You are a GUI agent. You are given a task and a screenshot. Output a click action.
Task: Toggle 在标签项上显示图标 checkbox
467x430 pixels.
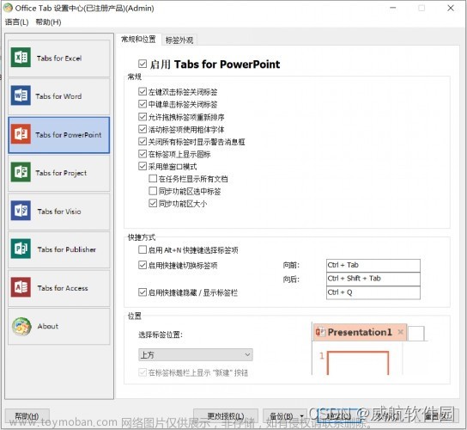click(x=143, y=154)
